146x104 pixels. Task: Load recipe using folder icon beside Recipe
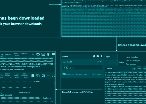coord(98,56)
